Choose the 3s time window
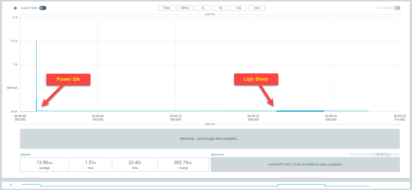This screenshot has height=190, width=412. tap(220, 8)
